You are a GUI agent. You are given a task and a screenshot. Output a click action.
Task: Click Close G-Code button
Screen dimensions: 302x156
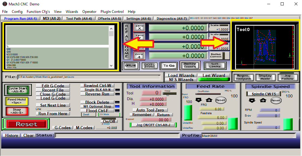[x=53, y=94]
